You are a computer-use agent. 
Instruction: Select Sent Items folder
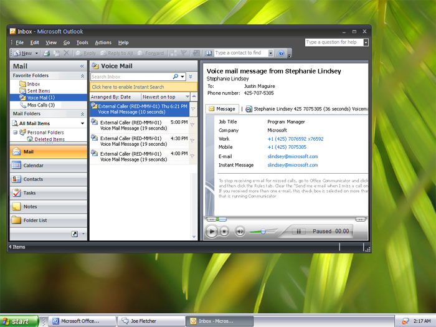(35, 91)
